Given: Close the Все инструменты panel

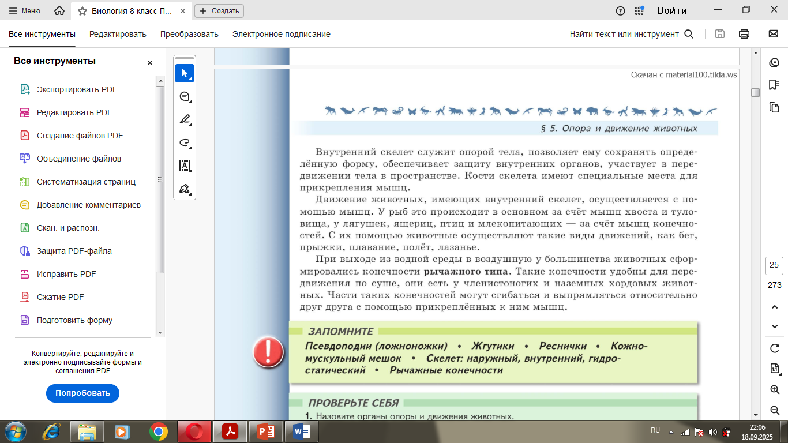Looking at the screenshot, I should tap(150, 63).
